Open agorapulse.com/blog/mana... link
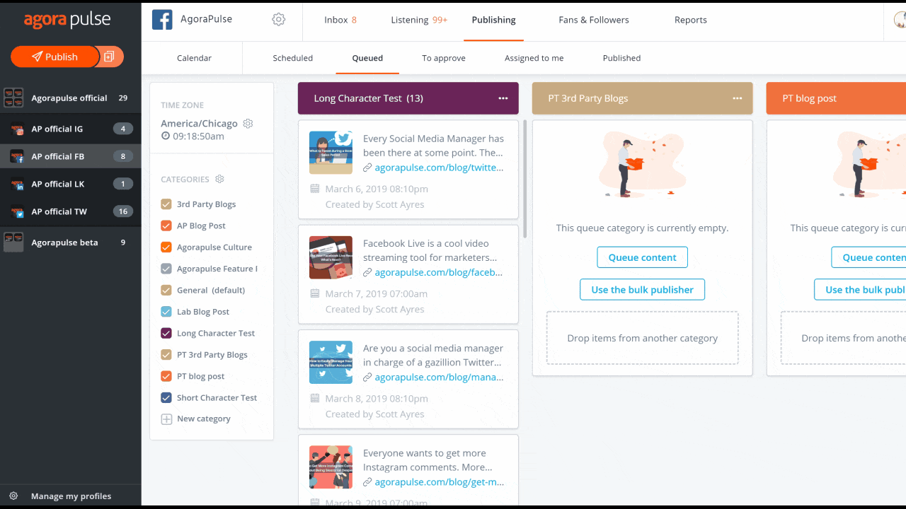 tap(440, 377)
